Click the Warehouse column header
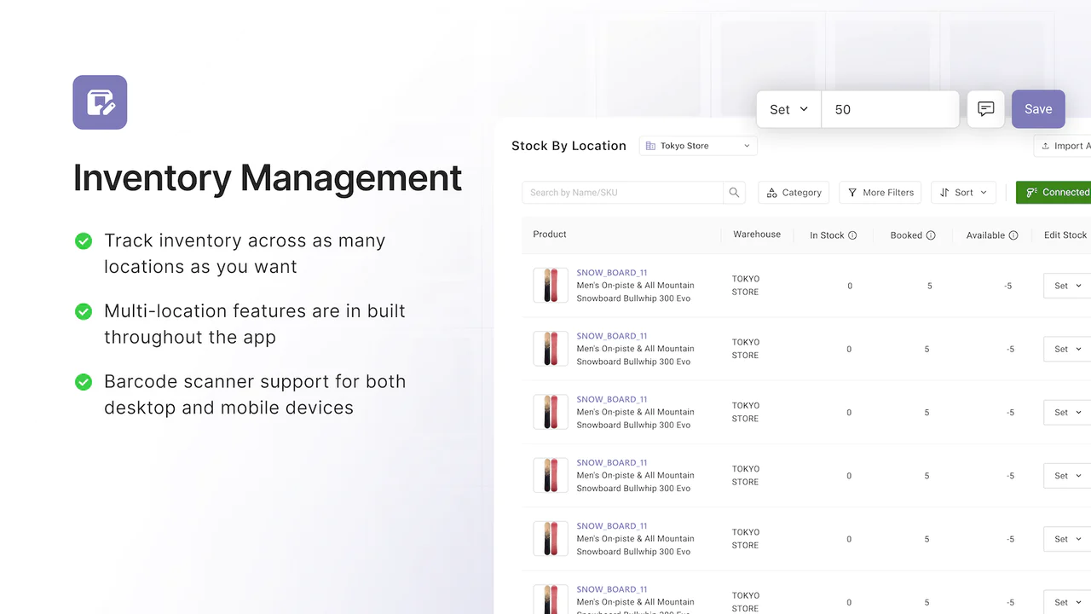Image resolution: width=1091 pixels, height=614 pixels. 757,235
